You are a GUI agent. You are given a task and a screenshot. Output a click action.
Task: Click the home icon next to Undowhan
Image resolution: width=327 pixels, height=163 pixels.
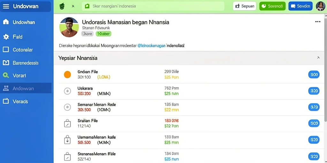(6, 22)
